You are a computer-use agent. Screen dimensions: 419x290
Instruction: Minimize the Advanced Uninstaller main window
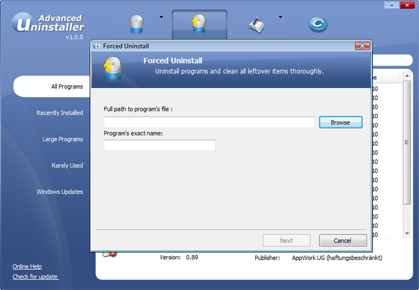(391, 5)
